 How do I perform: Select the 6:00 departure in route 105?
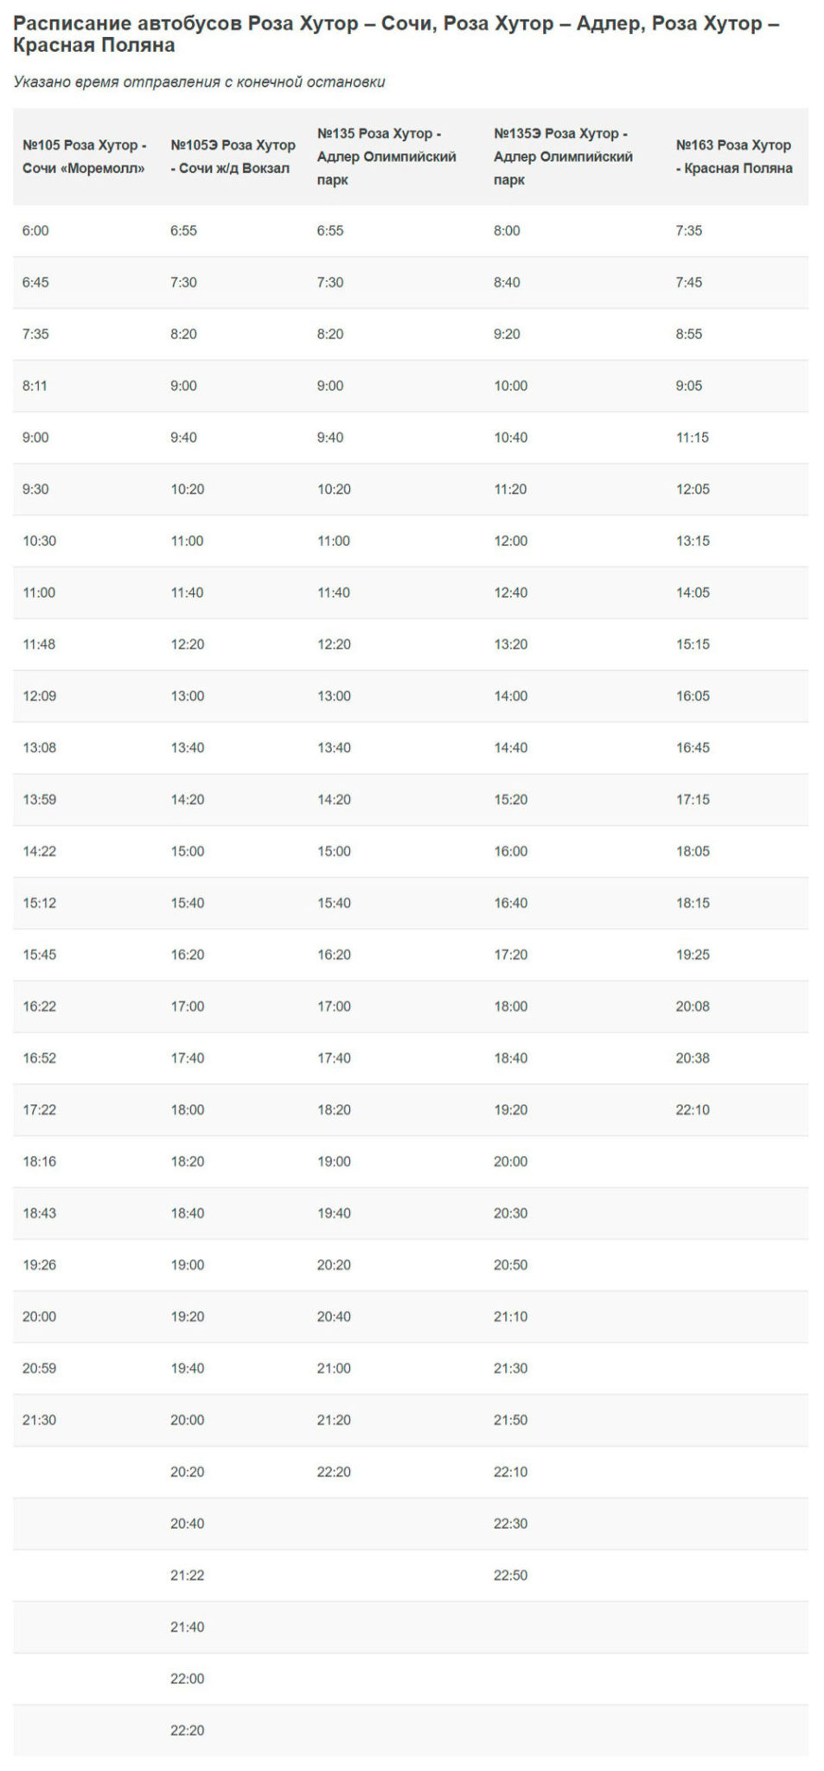coord(36,231)
